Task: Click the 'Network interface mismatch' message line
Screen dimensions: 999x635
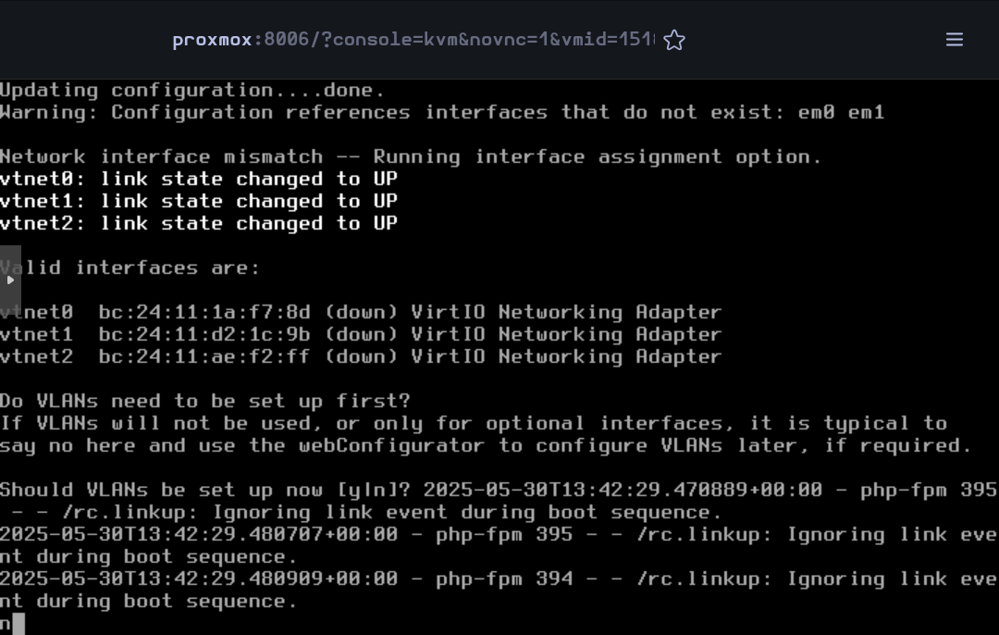Action: tap(411, 156)
